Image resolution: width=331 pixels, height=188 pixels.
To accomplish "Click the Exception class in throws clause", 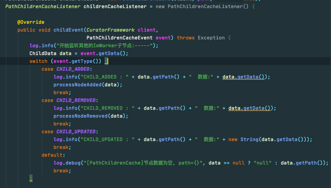I will tap(211, 38).
